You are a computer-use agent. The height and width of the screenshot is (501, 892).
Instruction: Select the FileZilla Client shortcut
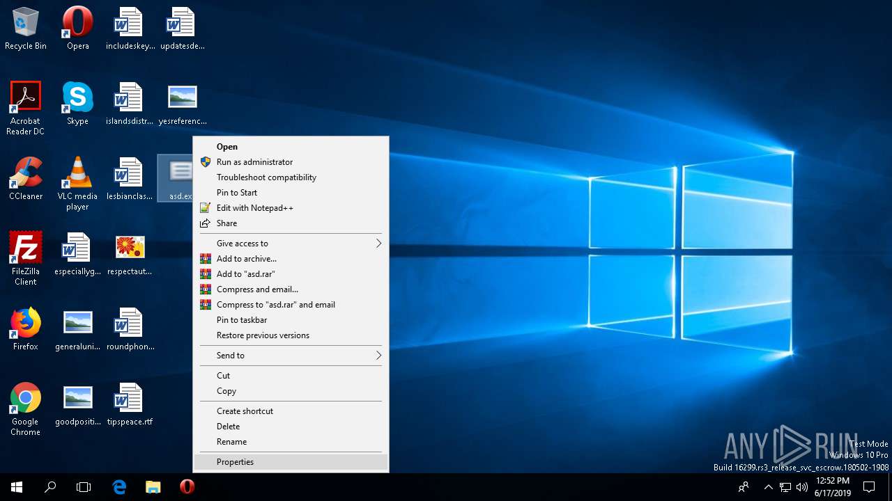point(26,258)
